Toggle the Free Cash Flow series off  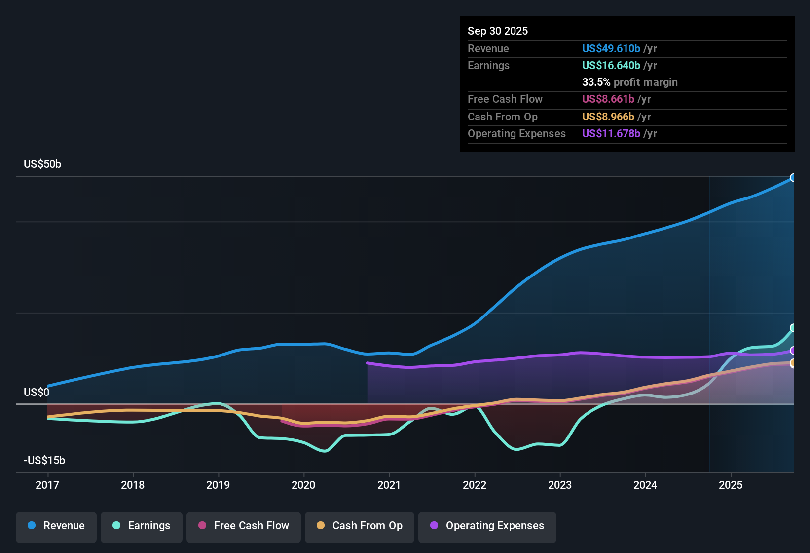coord(243,526)
